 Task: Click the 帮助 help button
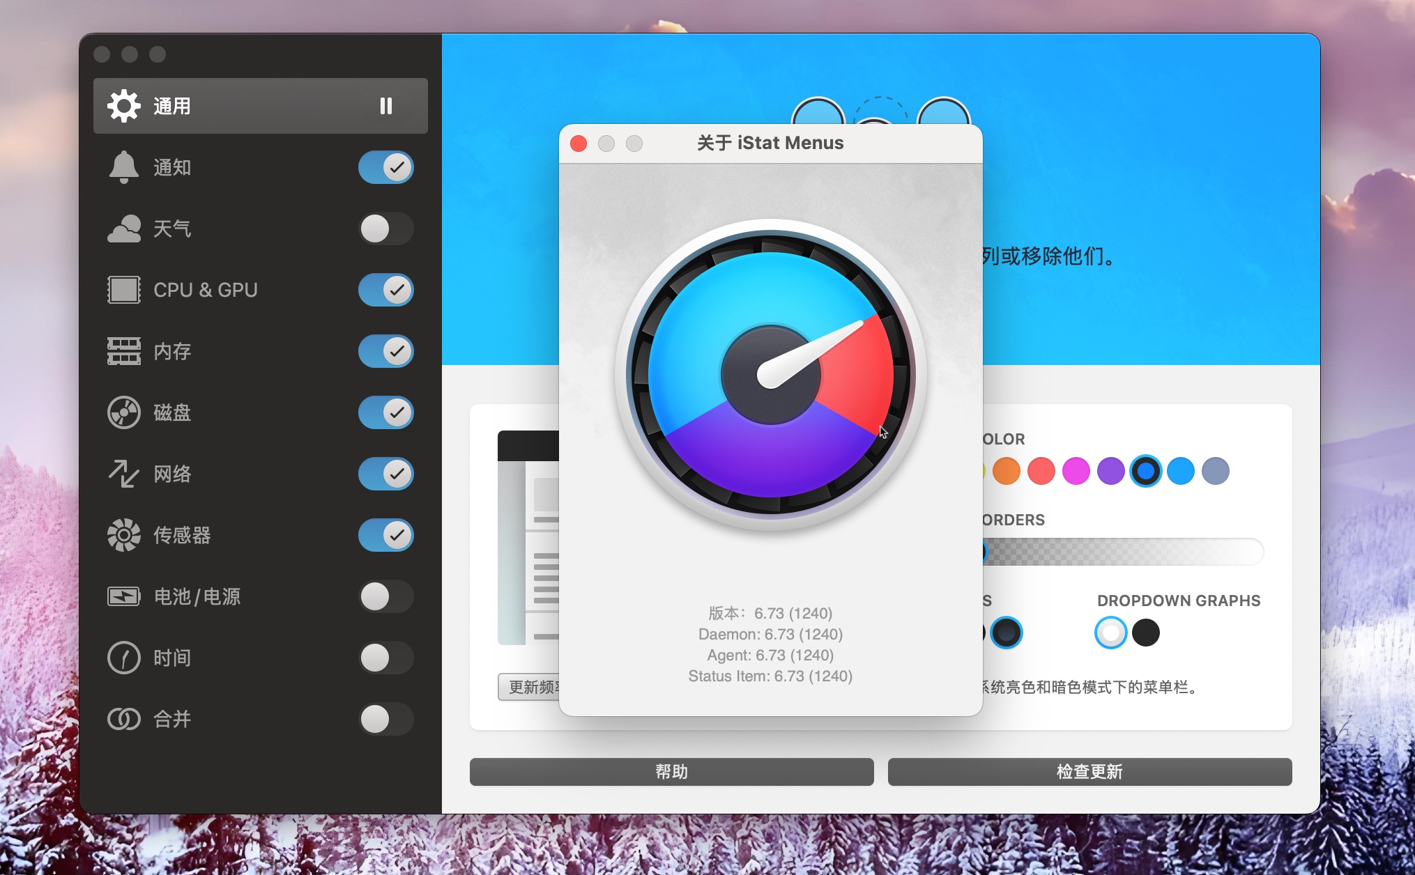pos(672,772)
